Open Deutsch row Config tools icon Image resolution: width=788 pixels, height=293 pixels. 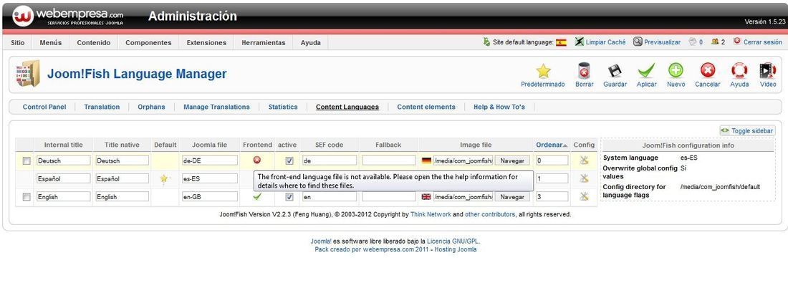click(583, 160)
